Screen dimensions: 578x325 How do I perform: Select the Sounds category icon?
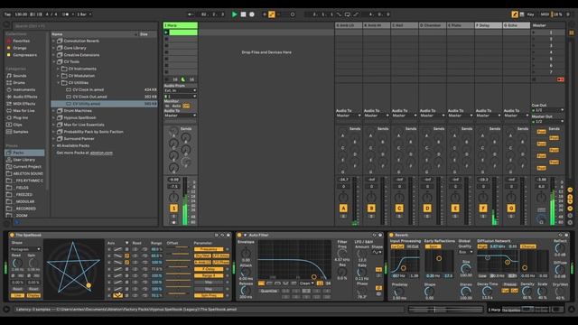click(9, 76)
